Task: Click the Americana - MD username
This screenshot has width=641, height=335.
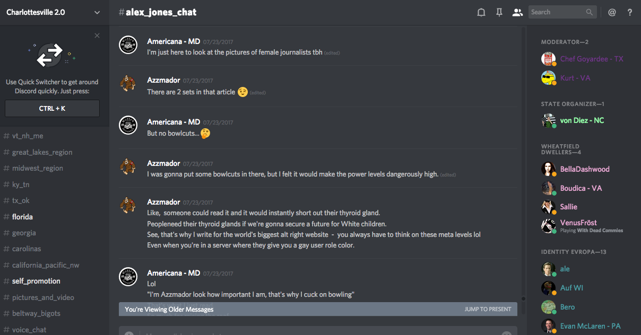Action: 174,41
